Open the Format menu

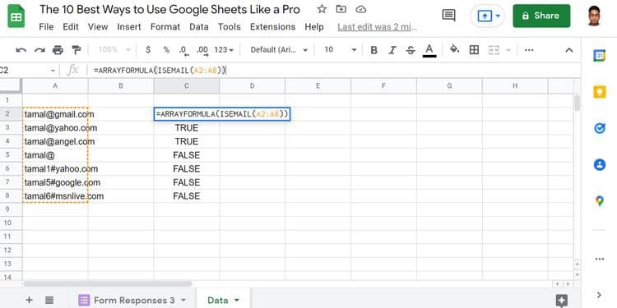pyautogui.click(x=165, y=27)
